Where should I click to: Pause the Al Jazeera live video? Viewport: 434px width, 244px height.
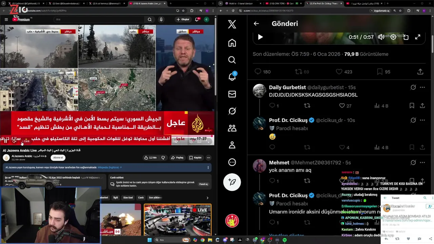click(5, 141)
